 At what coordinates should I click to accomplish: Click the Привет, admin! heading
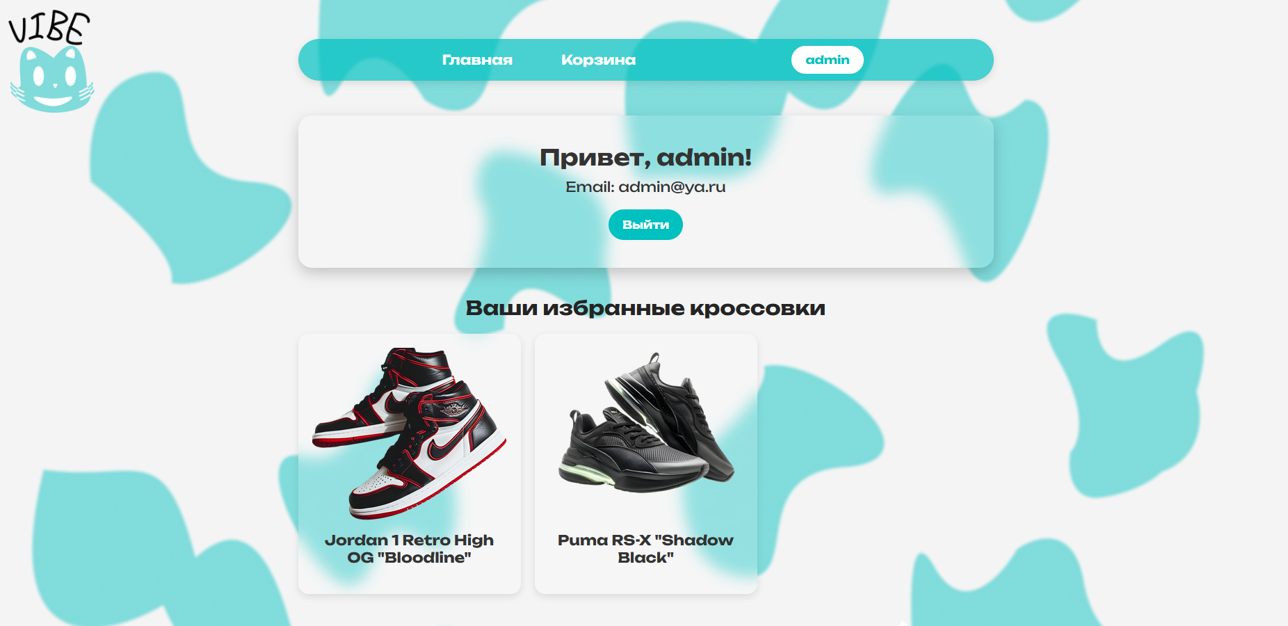coord(645,157)
